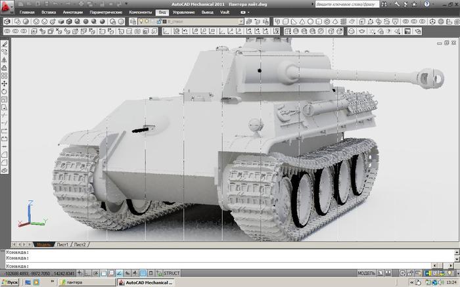Select the Rotate tool in left toolbar
This screenshot has width=460, height=287.
point(5,91)
